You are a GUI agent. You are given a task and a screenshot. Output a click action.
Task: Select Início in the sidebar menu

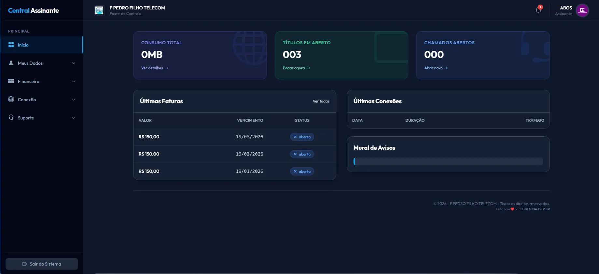coord(23,45)
